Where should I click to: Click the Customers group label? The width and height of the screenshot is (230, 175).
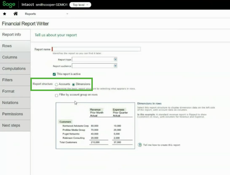pos(65,122)
